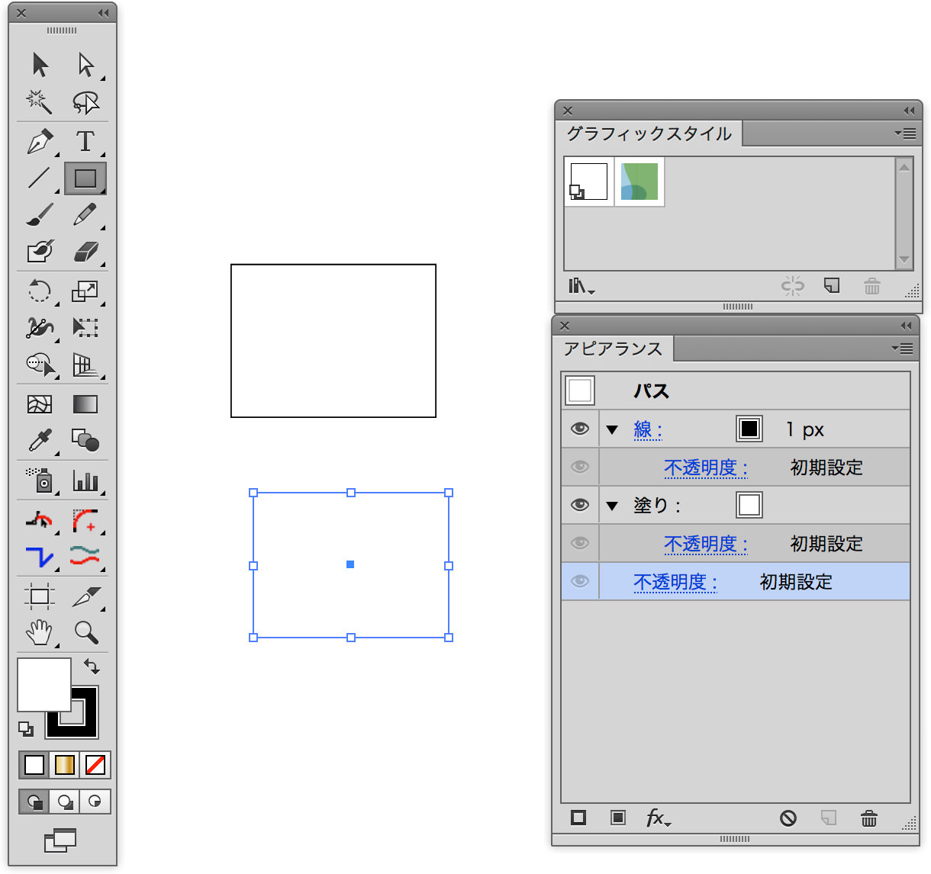931x874 pixels.
Task: Open the グラフィックスタイル panel menu
Action: click(x=905, y=133)
